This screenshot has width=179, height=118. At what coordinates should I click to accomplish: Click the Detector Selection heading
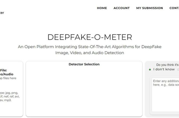[84, 64]
